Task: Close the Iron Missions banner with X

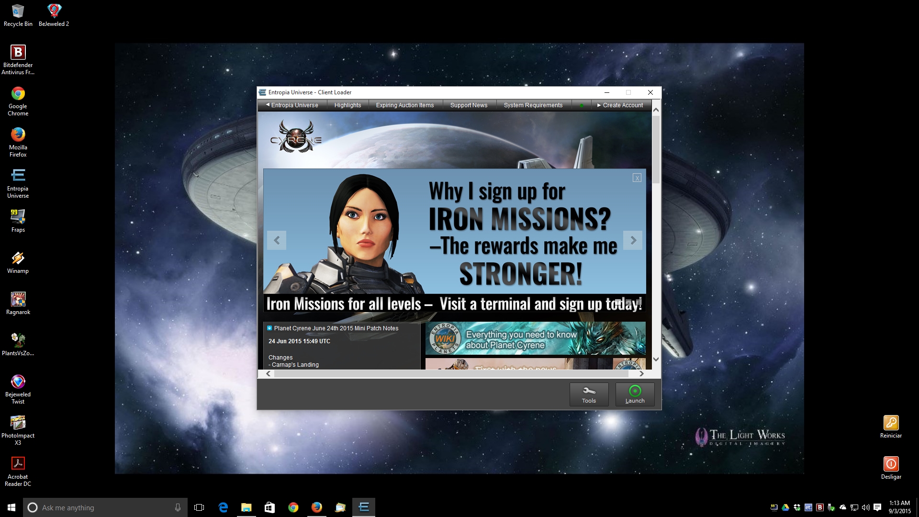Action: point(637,178)
